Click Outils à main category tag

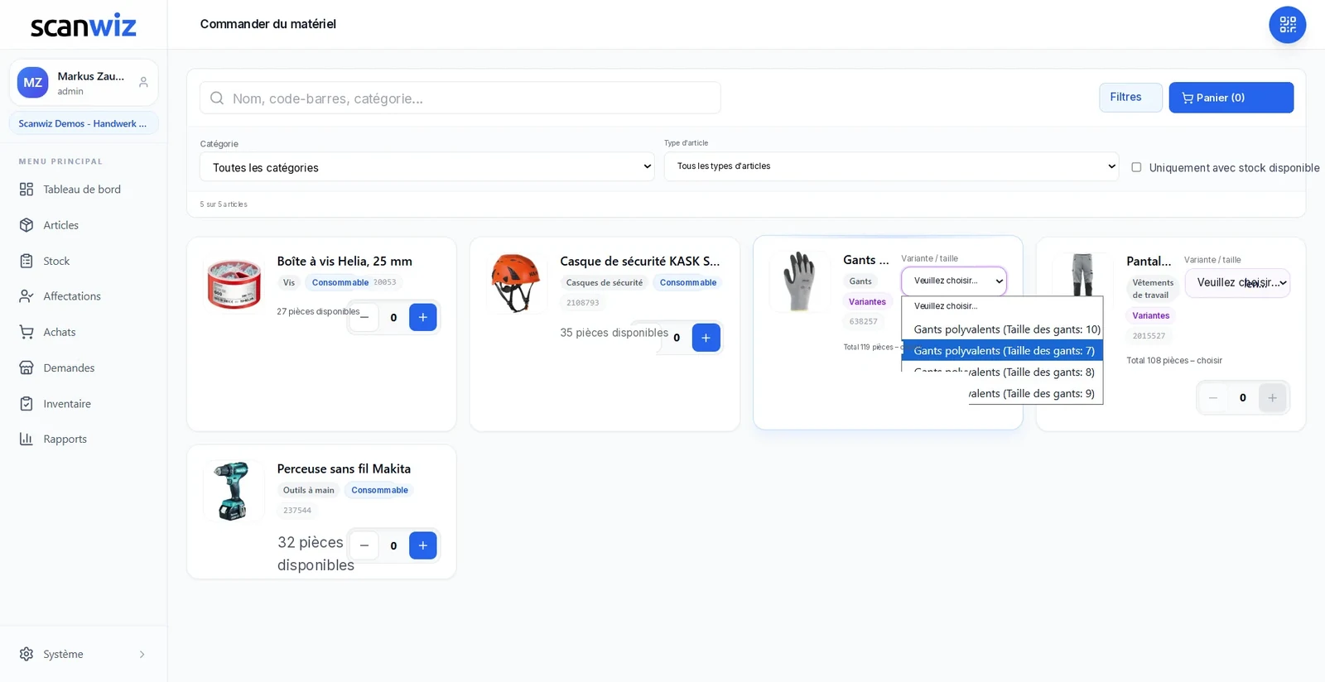pos(309,490)
